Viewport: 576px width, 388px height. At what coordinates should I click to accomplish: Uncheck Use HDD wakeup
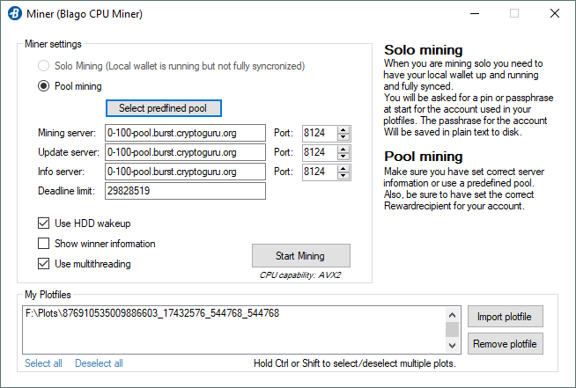pyautogui.click(x=43, y=223)
